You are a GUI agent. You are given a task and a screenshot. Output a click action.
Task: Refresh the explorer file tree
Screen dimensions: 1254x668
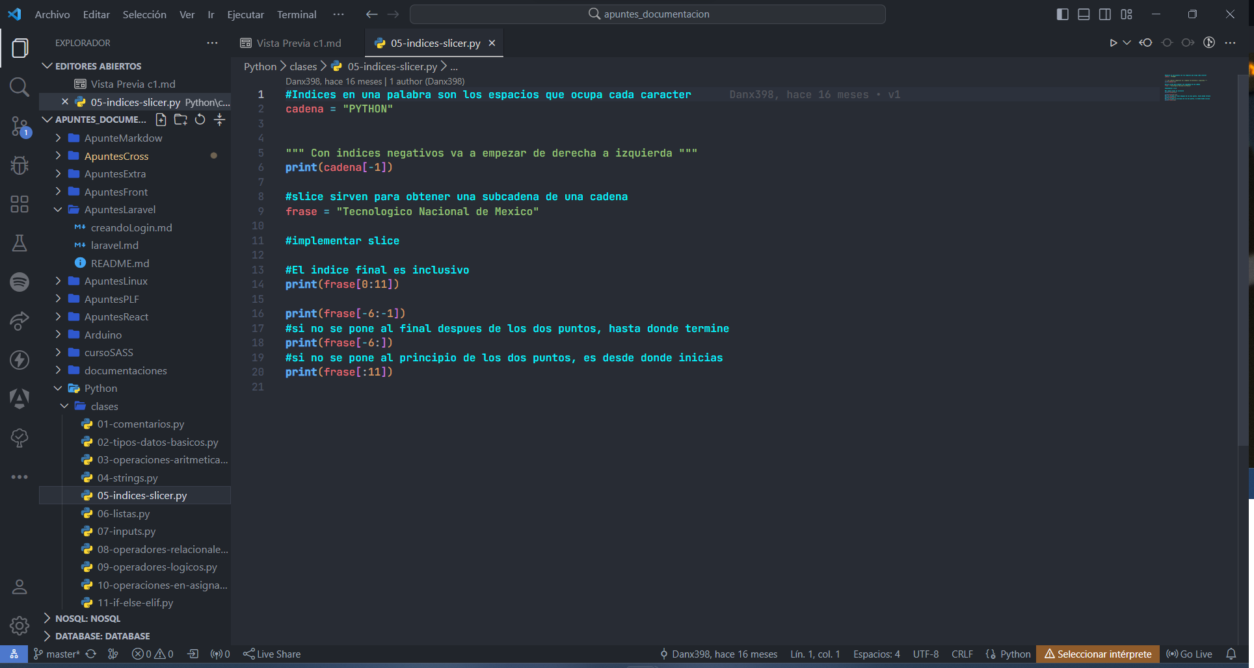click(x=200, y=120)
